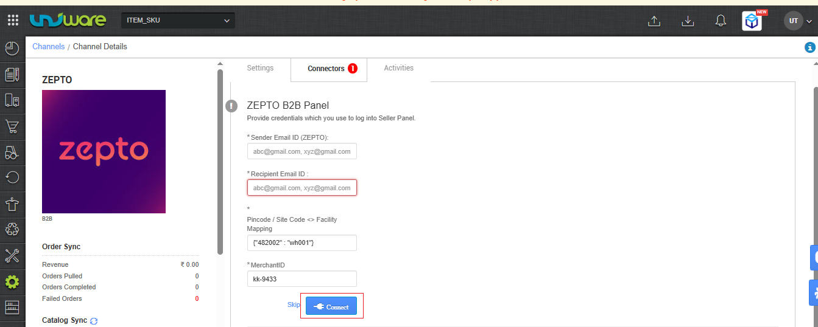Screen dimensions: 818x327
Task: Open the shopping cart orders sidebar icon
Action: coord(12,126)
